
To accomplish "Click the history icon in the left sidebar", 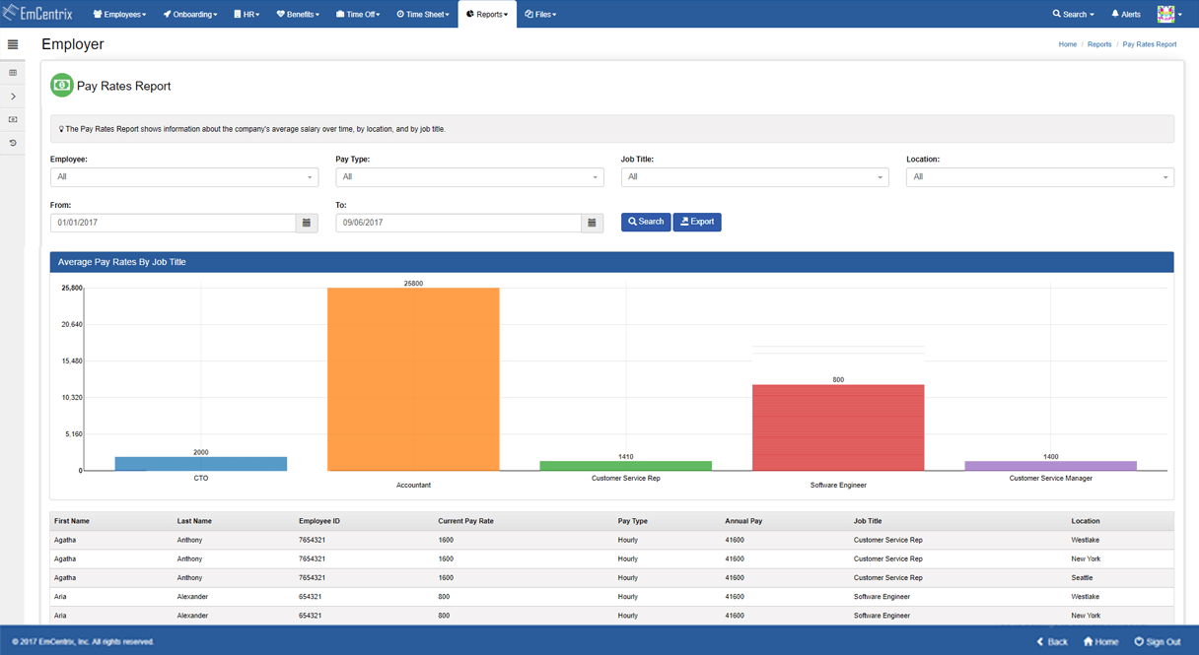I will 13,144.
